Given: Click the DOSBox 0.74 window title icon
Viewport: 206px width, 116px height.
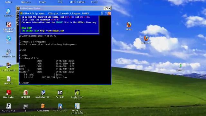Looking at the screenshot, I should click(21, 13).
